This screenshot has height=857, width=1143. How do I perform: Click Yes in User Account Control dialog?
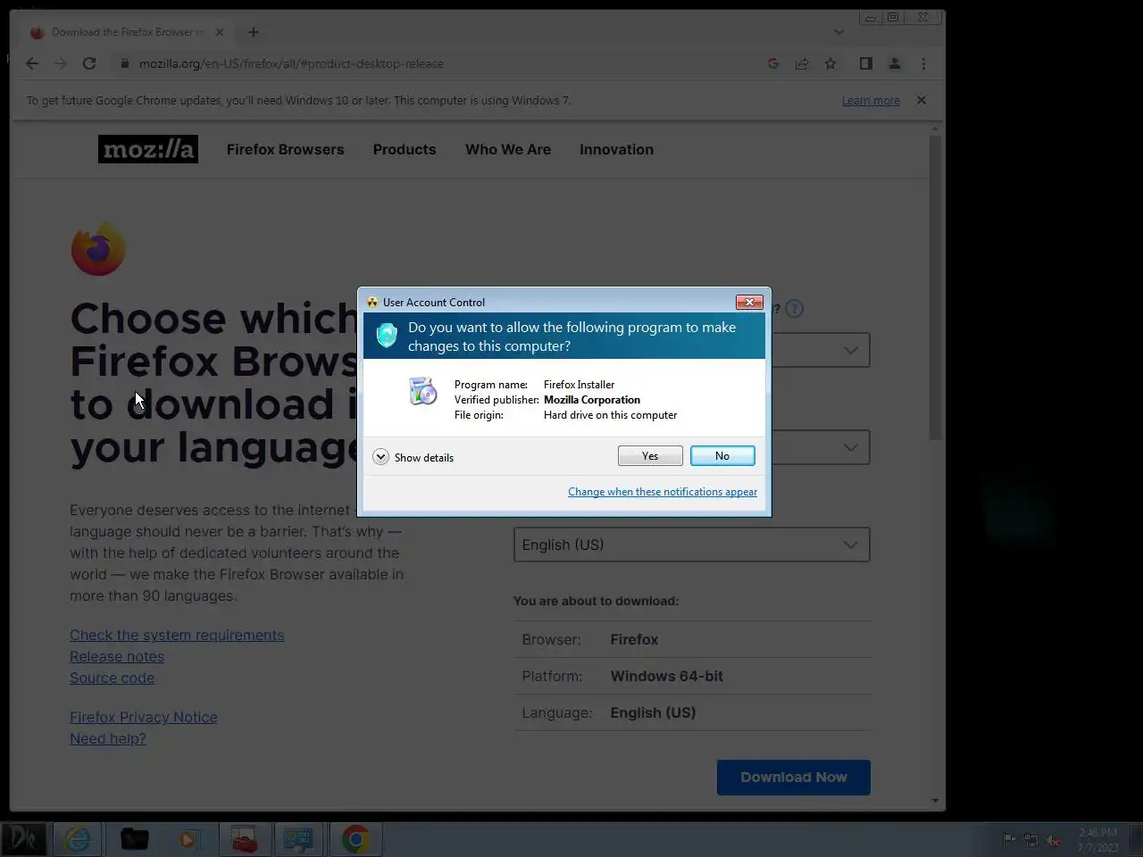650,456
